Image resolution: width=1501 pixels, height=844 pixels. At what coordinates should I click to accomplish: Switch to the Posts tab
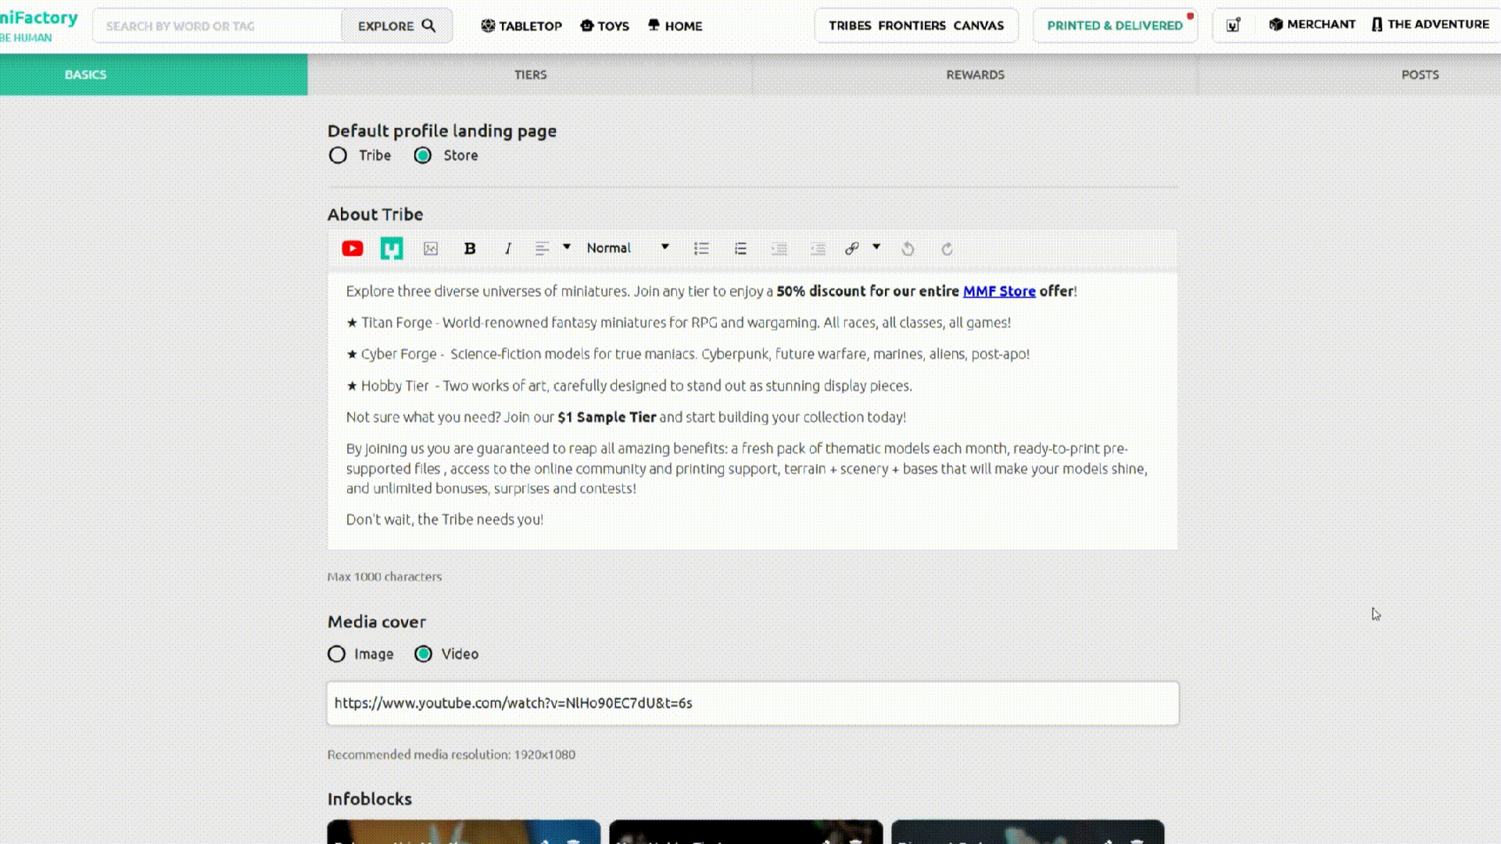tap(1420, 75)
